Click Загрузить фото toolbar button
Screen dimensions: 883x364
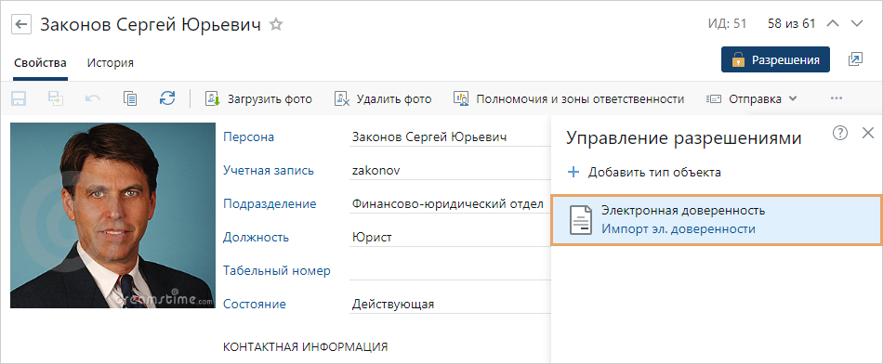click(258, 99)
